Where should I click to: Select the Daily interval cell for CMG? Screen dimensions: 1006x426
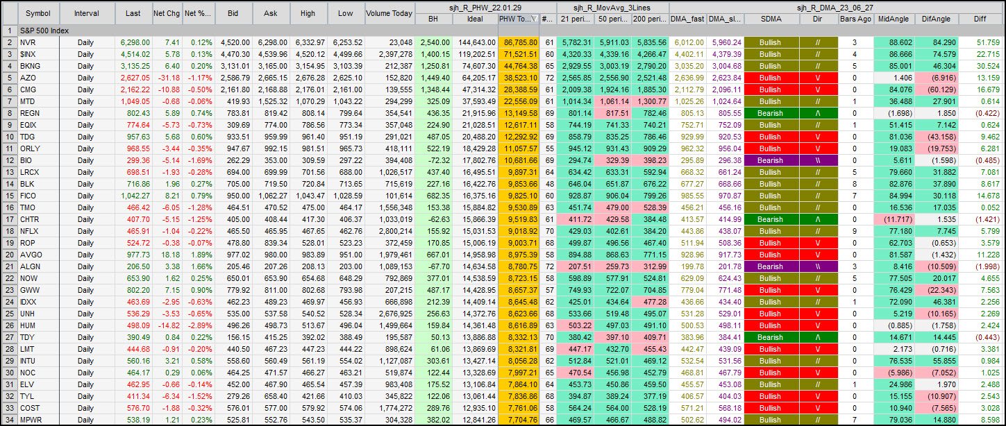(86, 90)
